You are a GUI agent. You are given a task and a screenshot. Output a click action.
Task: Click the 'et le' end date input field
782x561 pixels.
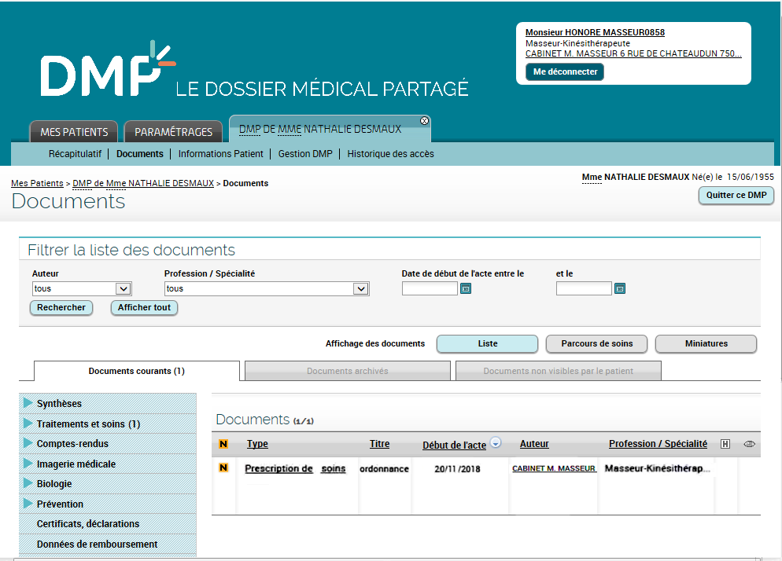584,288
